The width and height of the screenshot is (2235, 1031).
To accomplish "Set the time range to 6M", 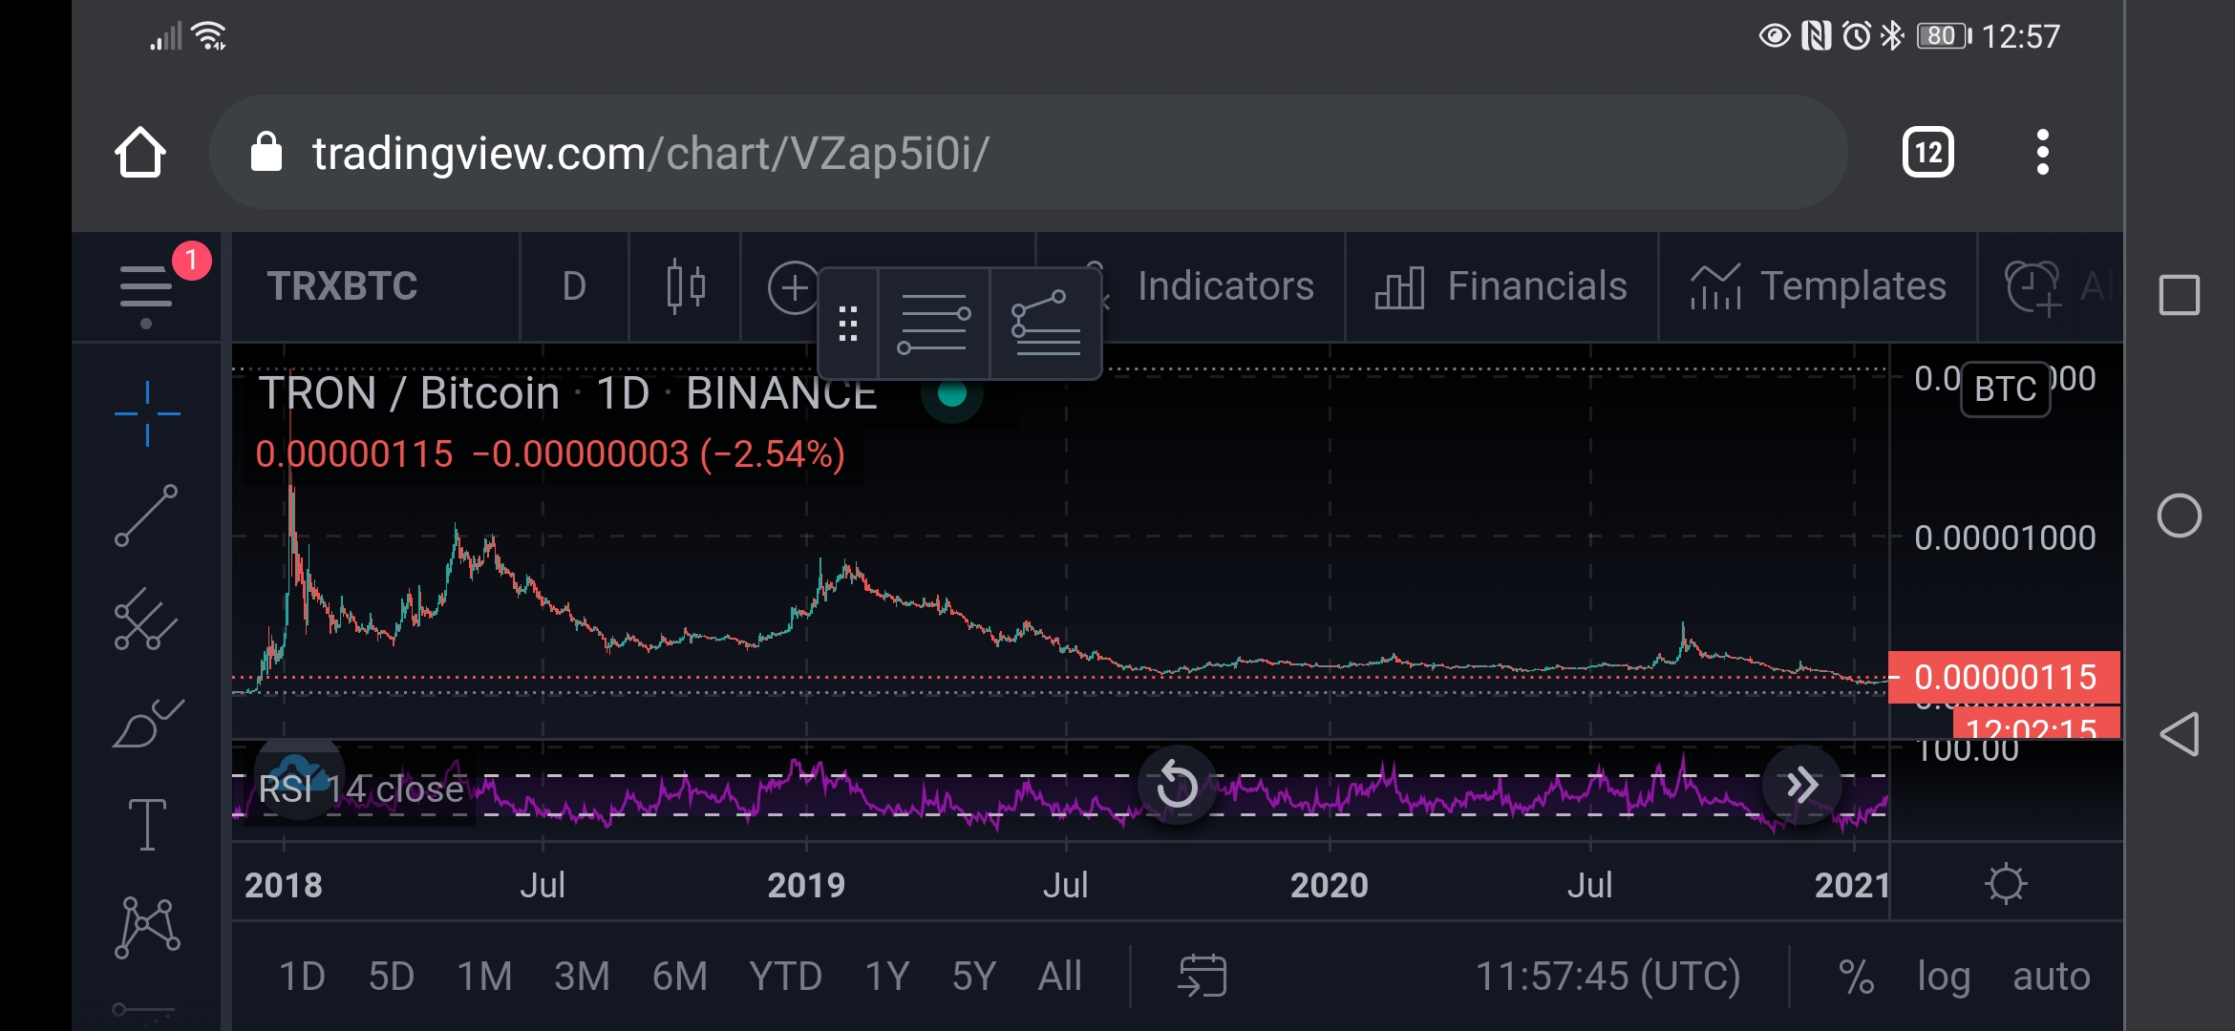I will (680, 977).
